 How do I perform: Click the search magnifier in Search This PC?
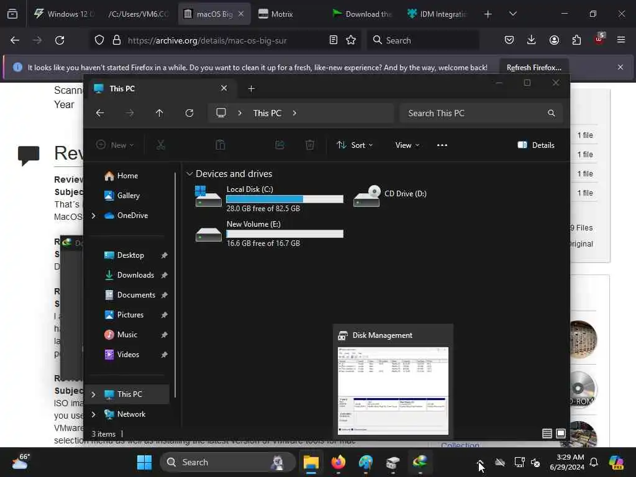coord(552,113)
